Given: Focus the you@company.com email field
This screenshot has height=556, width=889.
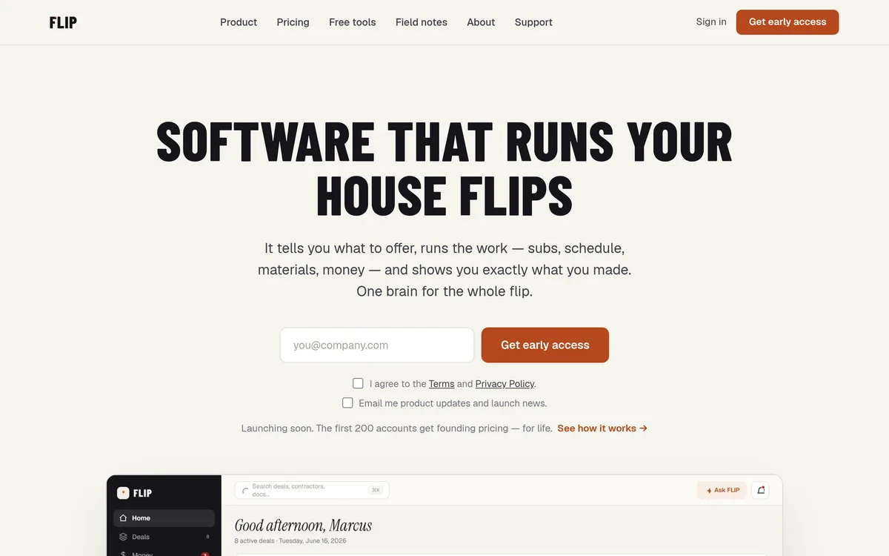Looking at the screenshot, I should coord(377,345).
